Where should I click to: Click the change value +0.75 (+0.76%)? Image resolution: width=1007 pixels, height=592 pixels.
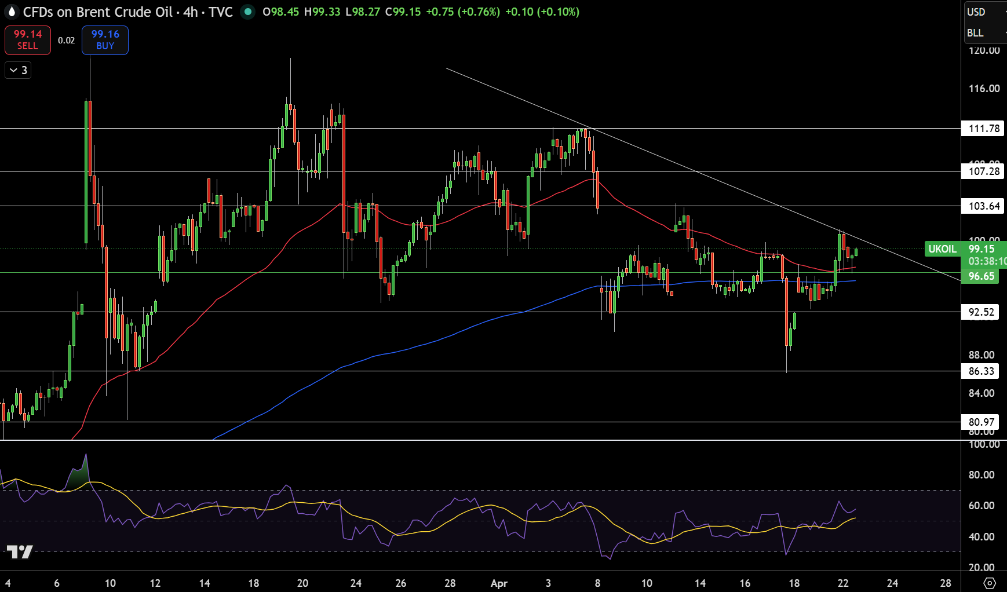click(463, 12)
